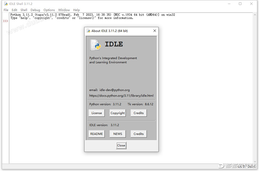Open the File menu
Image resolution: width=259 pixels, height=171 pixels.
coord(6,10)
